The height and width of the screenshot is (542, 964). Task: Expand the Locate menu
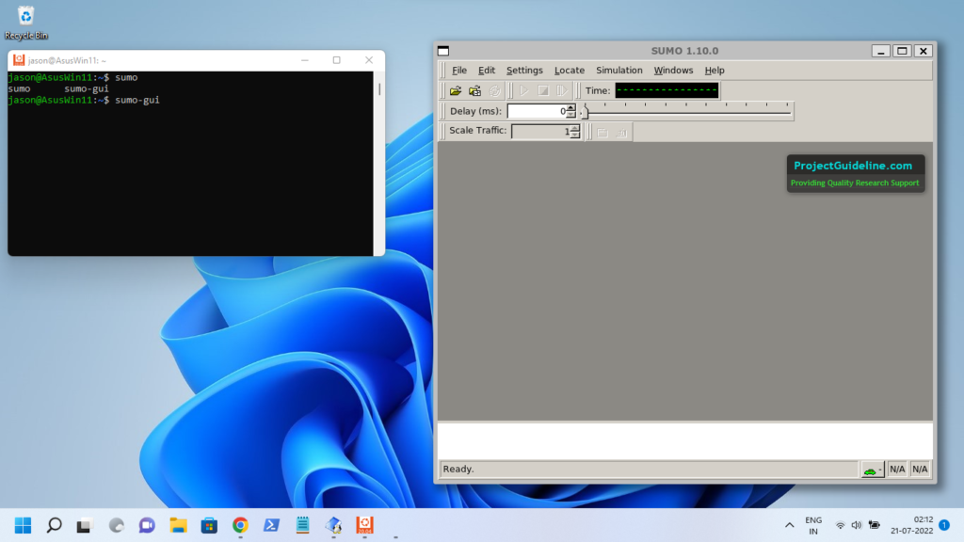pos(569,71)
